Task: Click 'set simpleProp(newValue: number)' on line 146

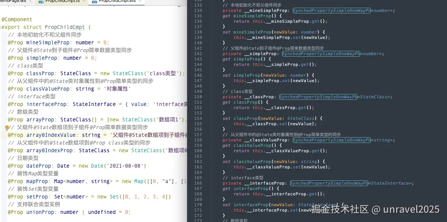Action: [268, 75]
